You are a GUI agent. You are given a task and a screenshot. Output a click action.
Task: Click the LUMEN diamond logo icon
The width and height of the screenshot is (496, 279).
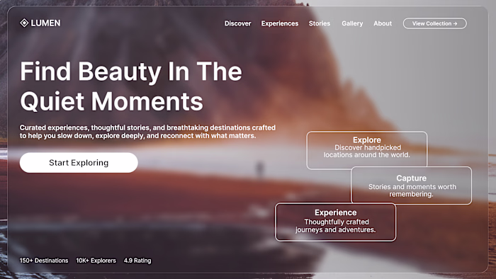point(24,23)
